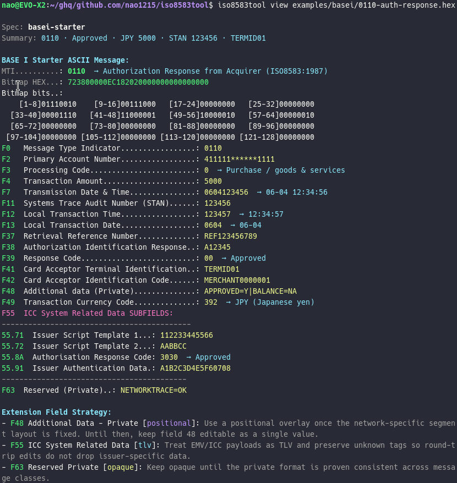Click the [positional] strategy tag
The image size is (457, 483).
pos(169,423)
